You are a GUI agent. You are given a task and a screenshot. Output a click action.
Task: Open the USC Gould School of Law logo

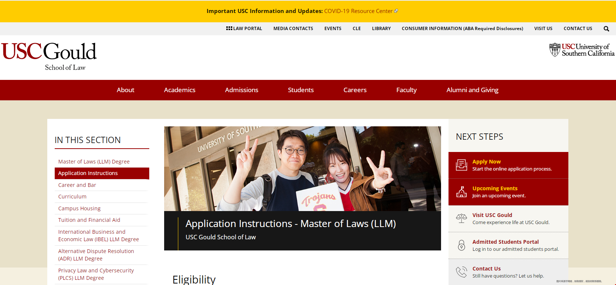[x=49, y=56]
